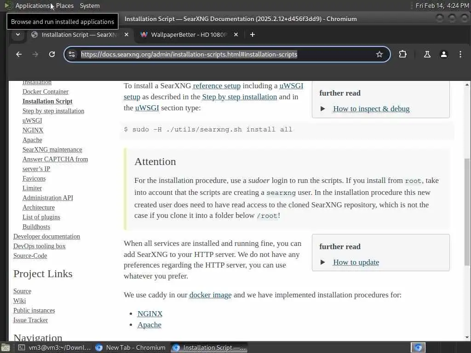
Task: Open the Apache bullet link
Action: point(149,325)
